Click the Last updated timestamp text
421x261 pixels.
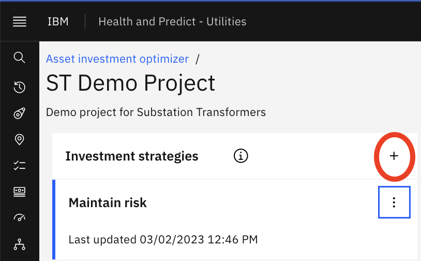pos(163,239)
